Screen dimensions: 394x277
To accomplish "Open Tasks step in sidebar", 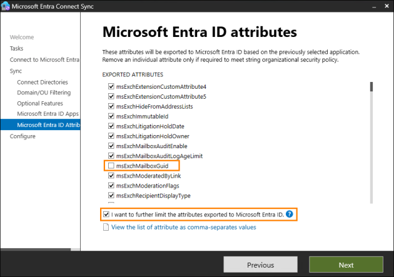I will point(17,49).
